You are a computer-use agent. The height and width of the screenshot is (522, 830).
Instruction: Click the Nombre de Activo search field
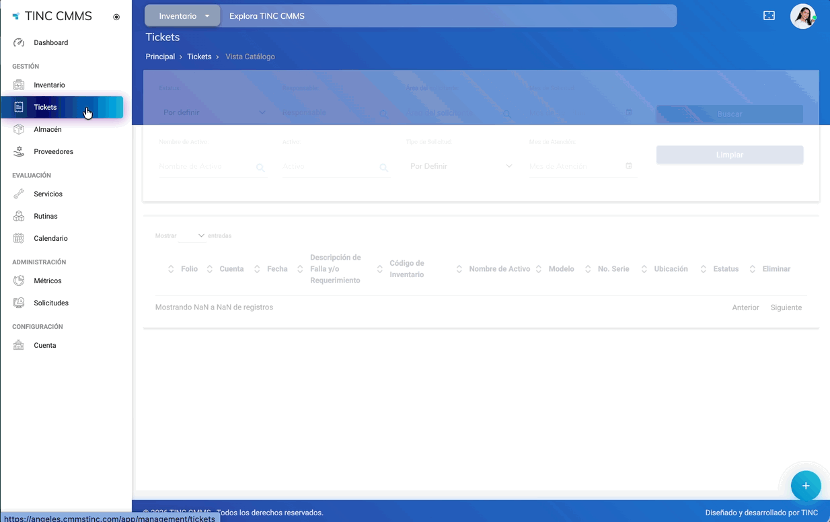coord(205,166)
